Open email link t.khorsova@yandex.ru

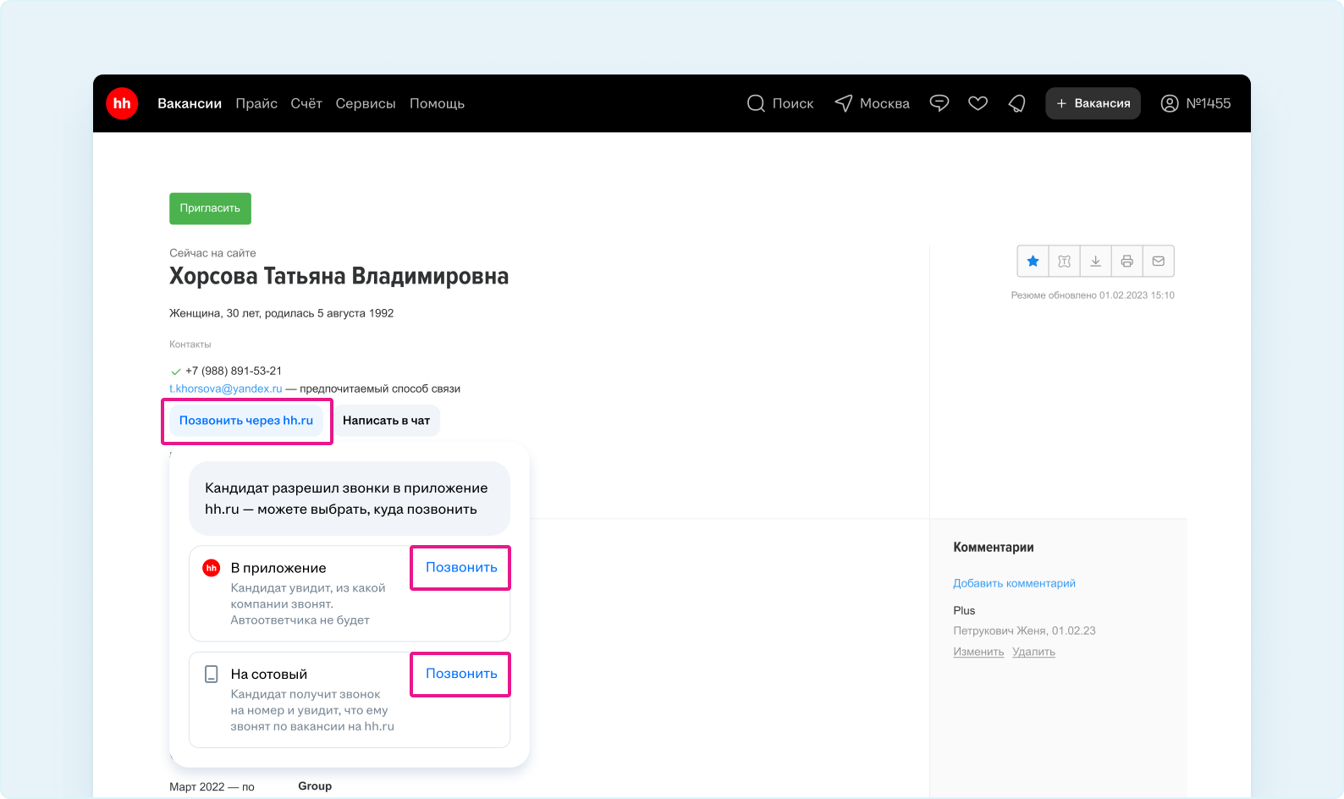(226, 388)
